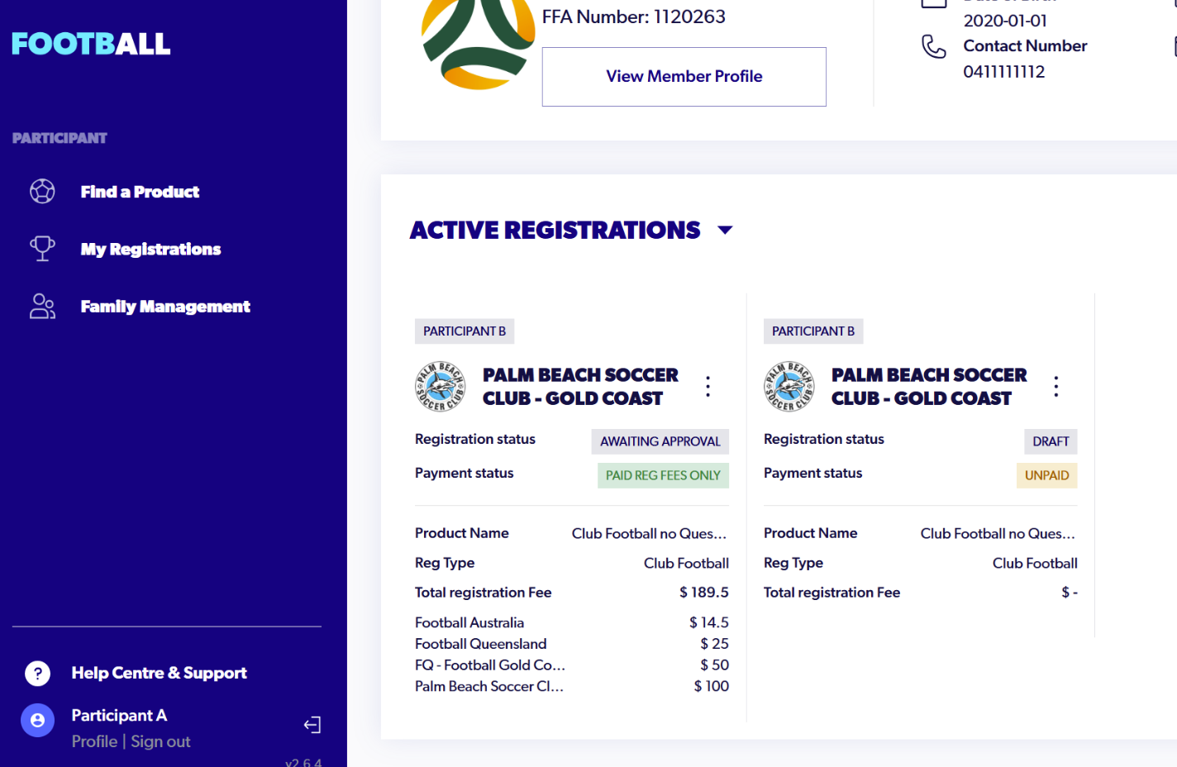
Task: Click Participant B tag on Awaiting Approval card
Action: 465,331
